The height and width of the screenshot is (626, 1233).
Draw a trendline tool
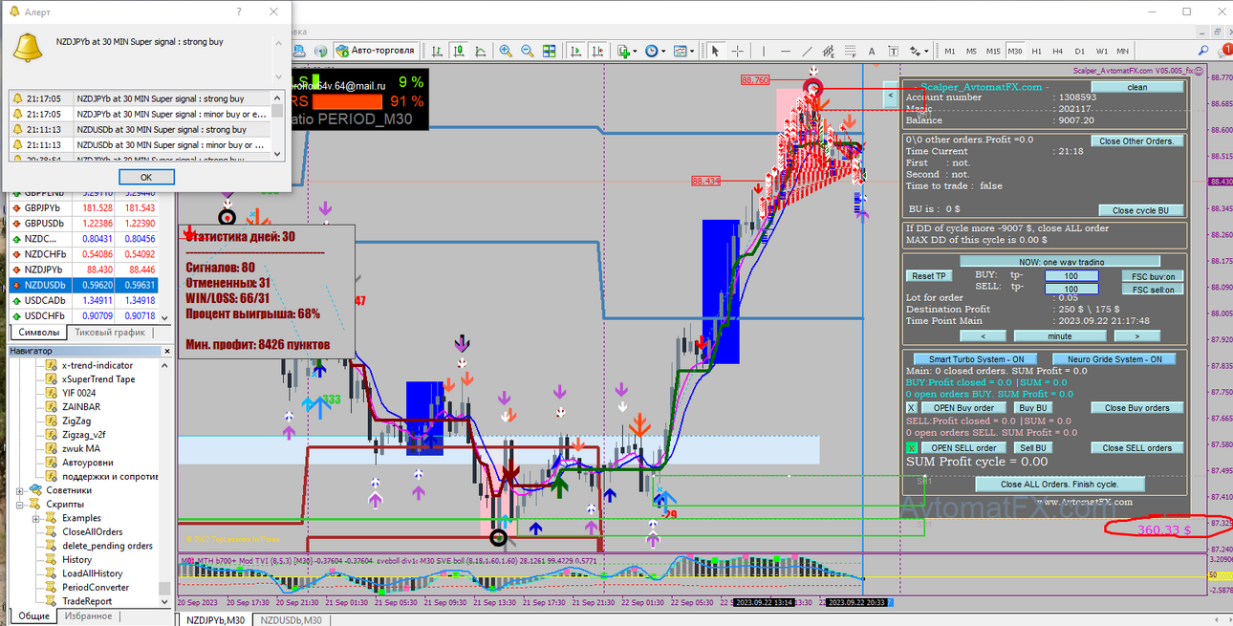click(808, 51)
